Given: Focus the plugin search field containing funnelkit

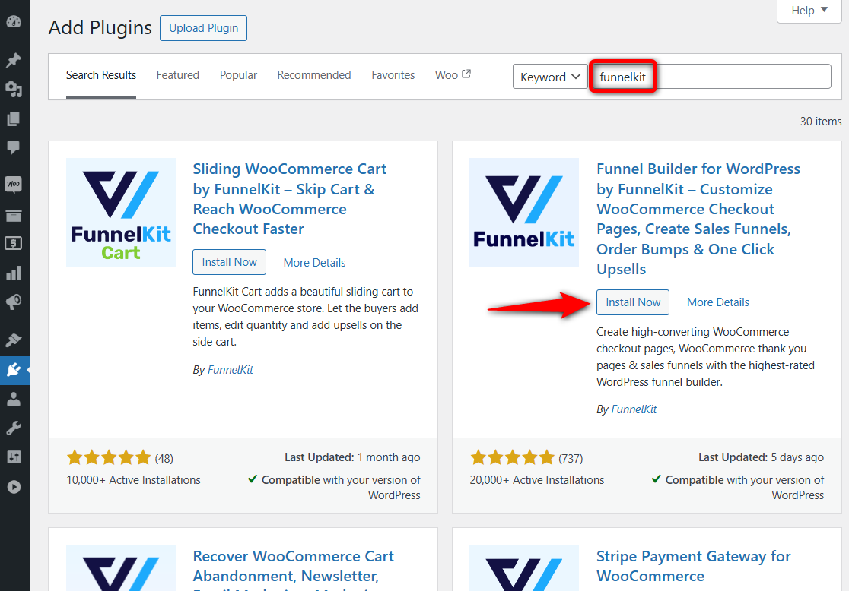Looking at the screenshot, I should [x=711, y=77].
